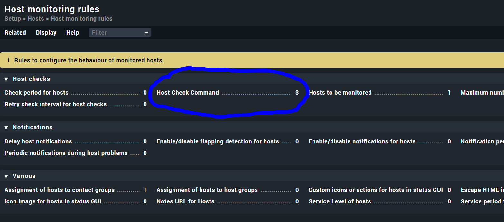
Task: Click into the Filter input field
Action: coord(116,33)
